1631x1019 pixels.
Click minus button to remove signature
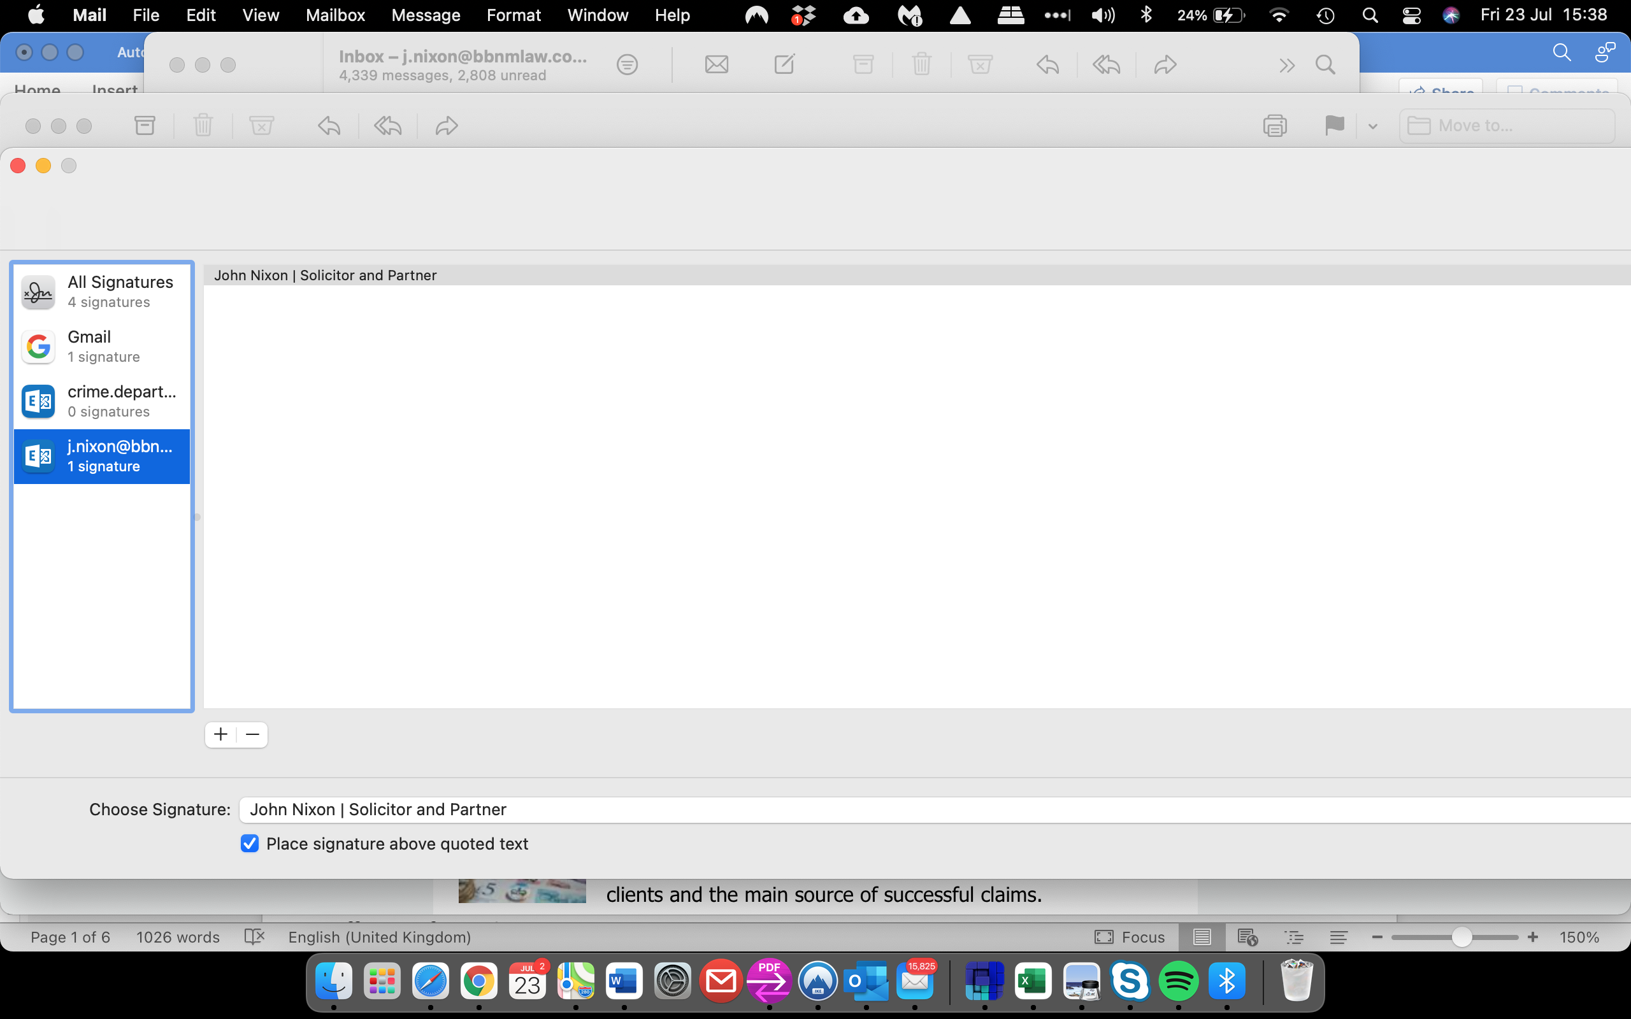pos(253,734)
